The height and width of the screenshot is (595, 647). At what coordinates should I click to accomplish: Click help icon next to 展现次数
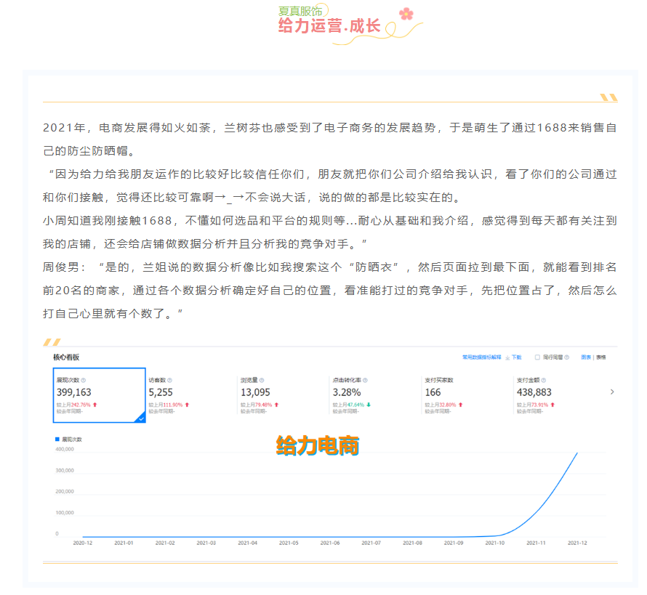click(84, 380)
